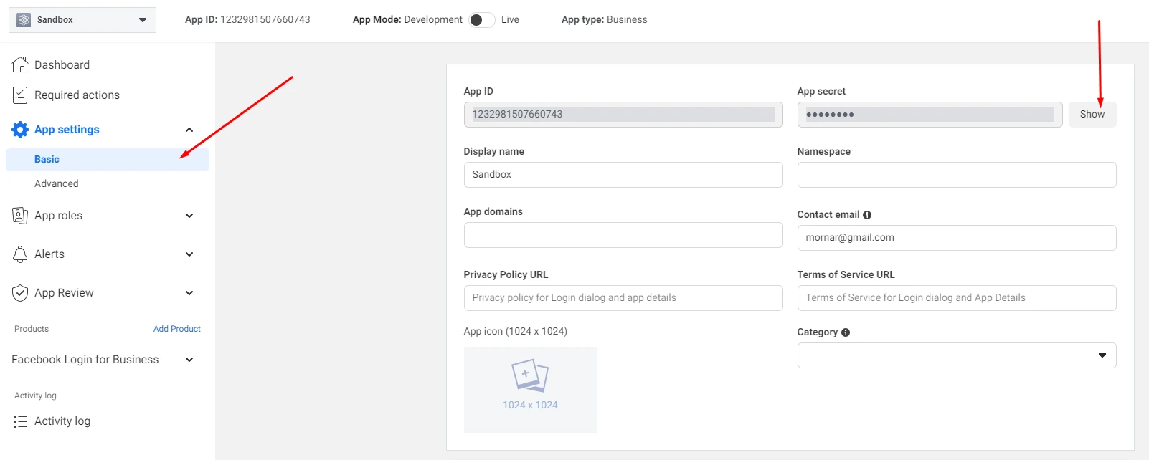Expand the Facebook Login for Business chevron
Screen dimensions: 1149x460
point(189,360)
